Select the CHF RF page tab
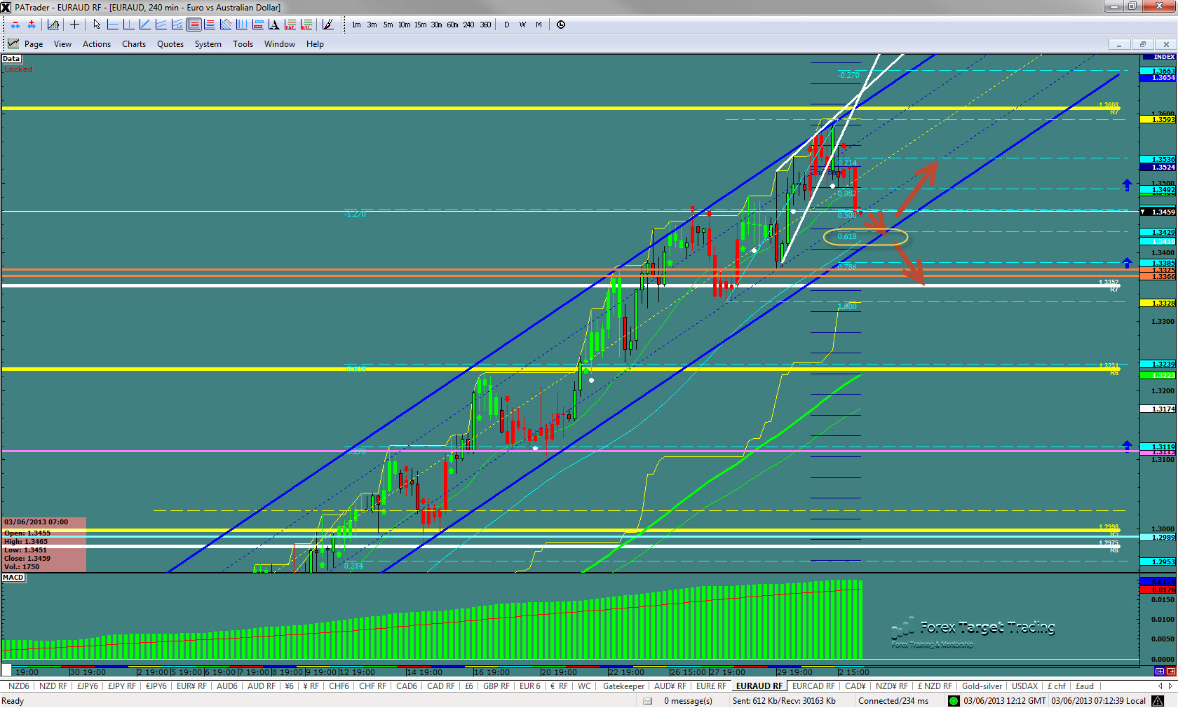 (x=372, y=686)
